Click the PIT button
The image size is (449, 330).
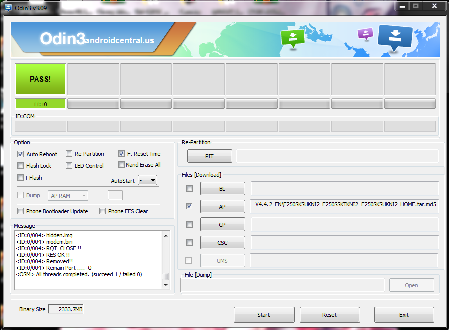pyautogui.click(x=210, y=156)
